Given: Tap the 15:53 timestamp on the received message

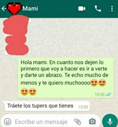Looking at the screenshot, I should point(83,107).
